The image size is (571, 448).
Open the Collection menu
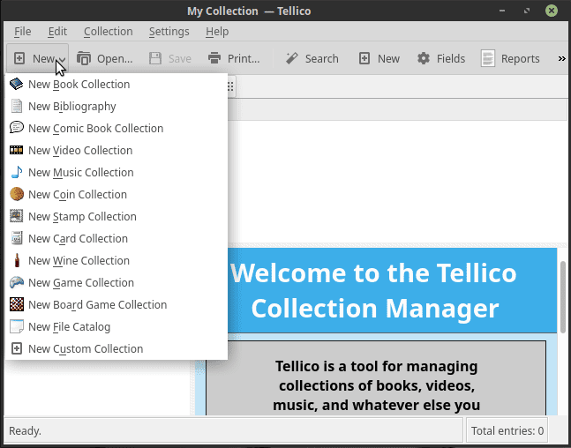[109, 32]
